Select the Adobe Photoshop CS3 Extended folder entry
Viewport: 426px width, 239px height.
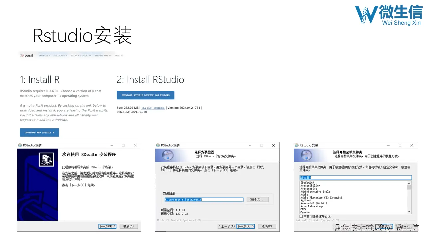coord(321,198)
